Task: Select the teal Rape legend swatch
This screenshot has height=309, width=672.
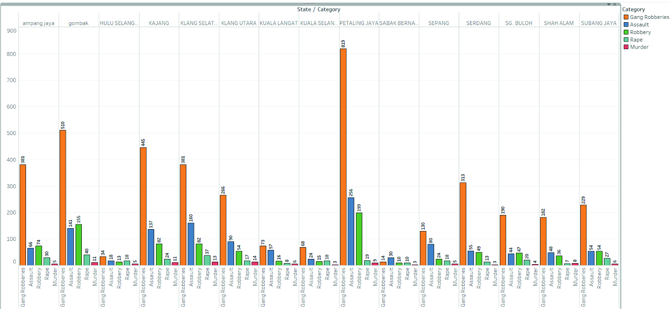Action: click(x=626, y=40)
